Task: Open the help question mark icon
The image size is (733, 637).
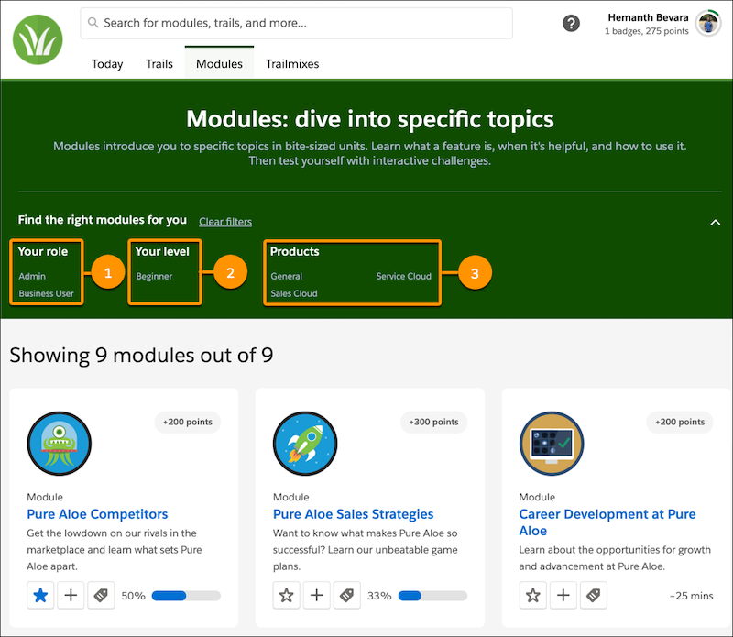Action: (571, 24)
